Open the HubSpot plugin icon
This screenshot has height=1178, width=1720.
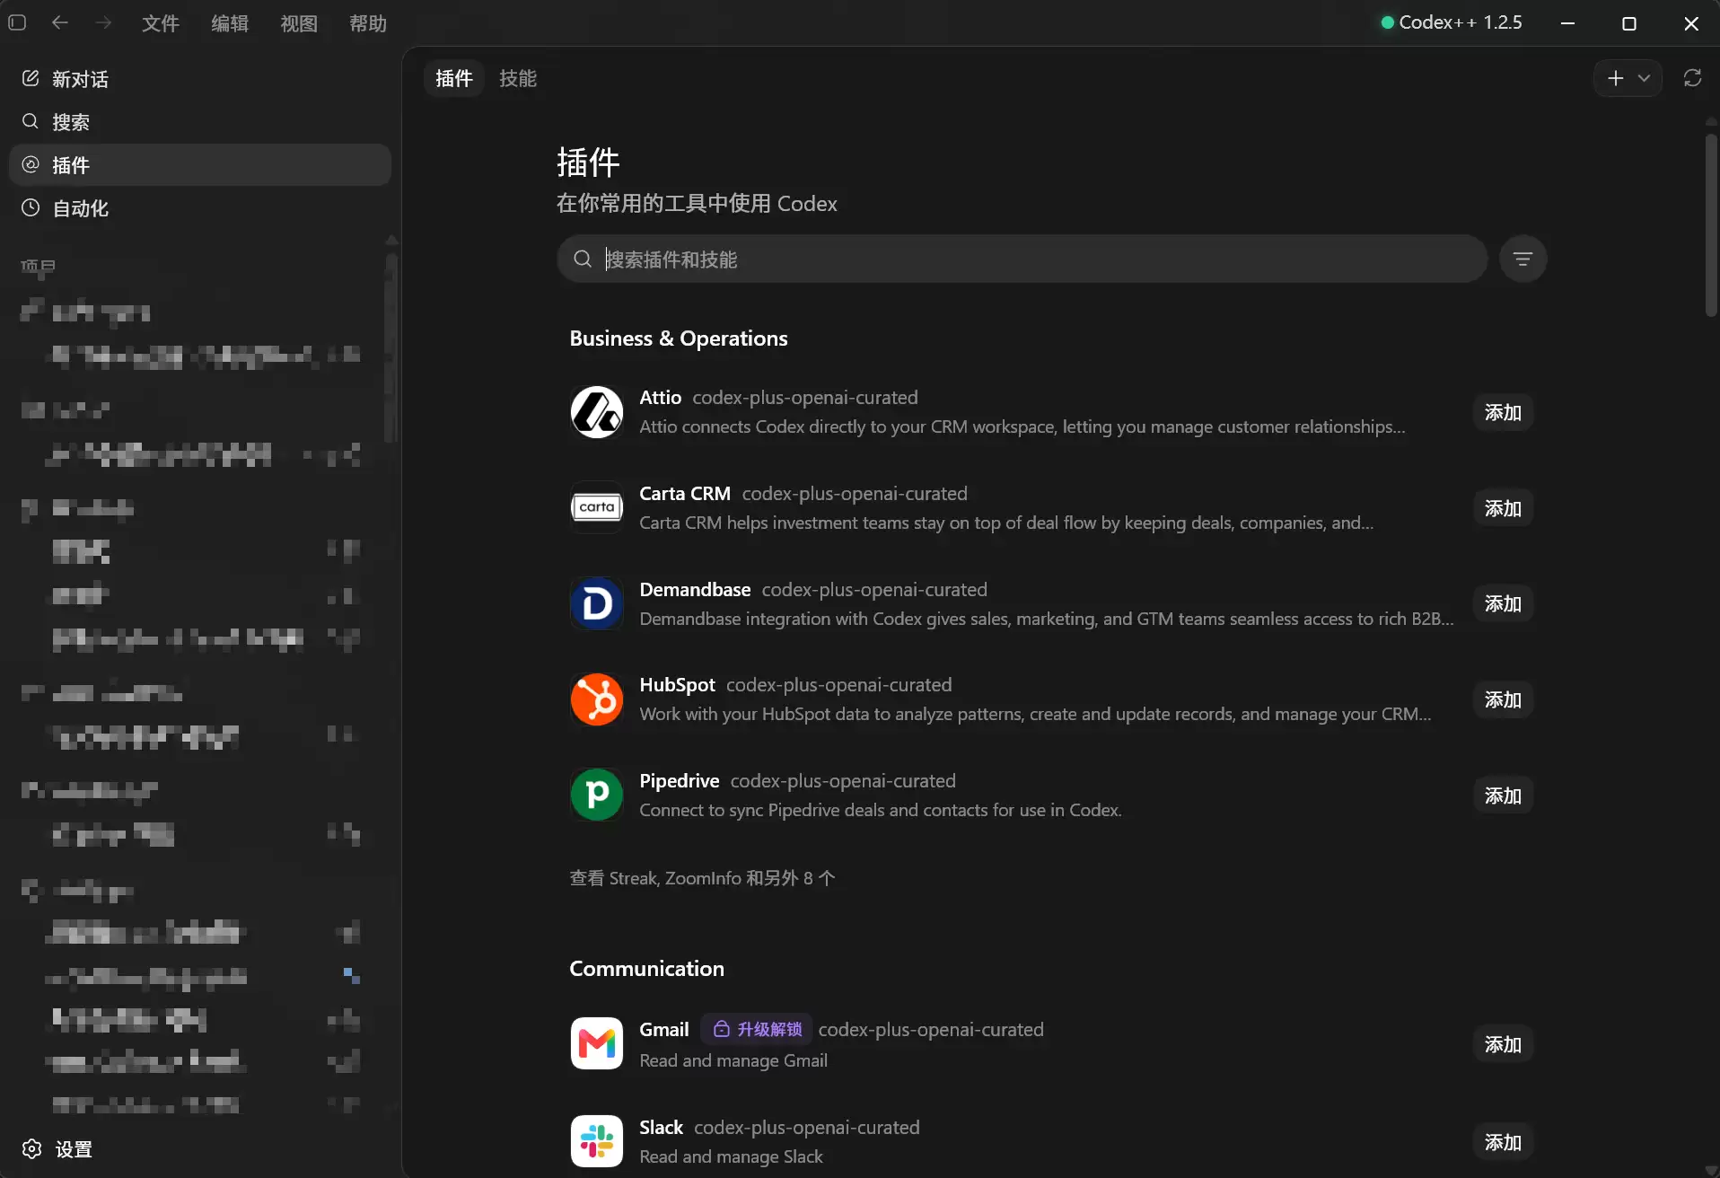pos(597,699)
